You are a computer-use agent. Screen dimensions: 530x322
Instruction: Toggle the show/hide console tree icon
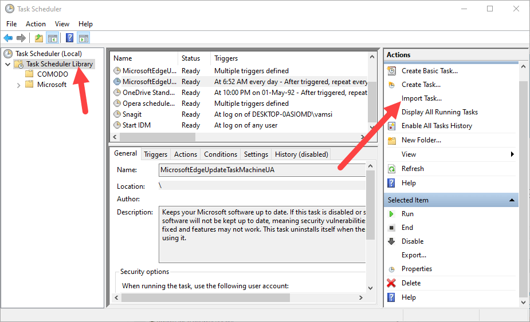(53, 38)
